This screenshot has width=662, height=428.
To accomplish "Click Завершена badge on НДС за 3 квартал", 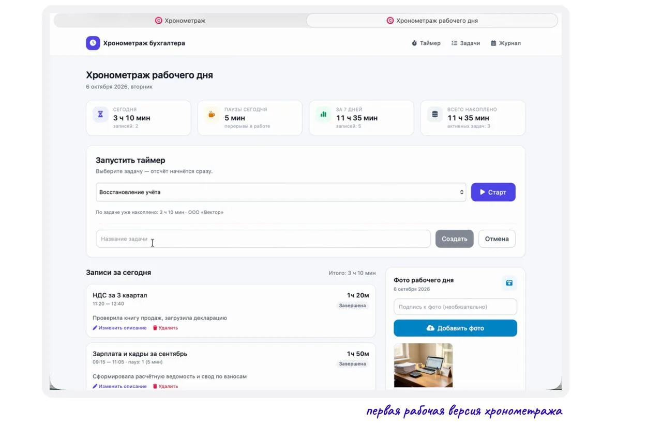I will click(x=352, y=306).
